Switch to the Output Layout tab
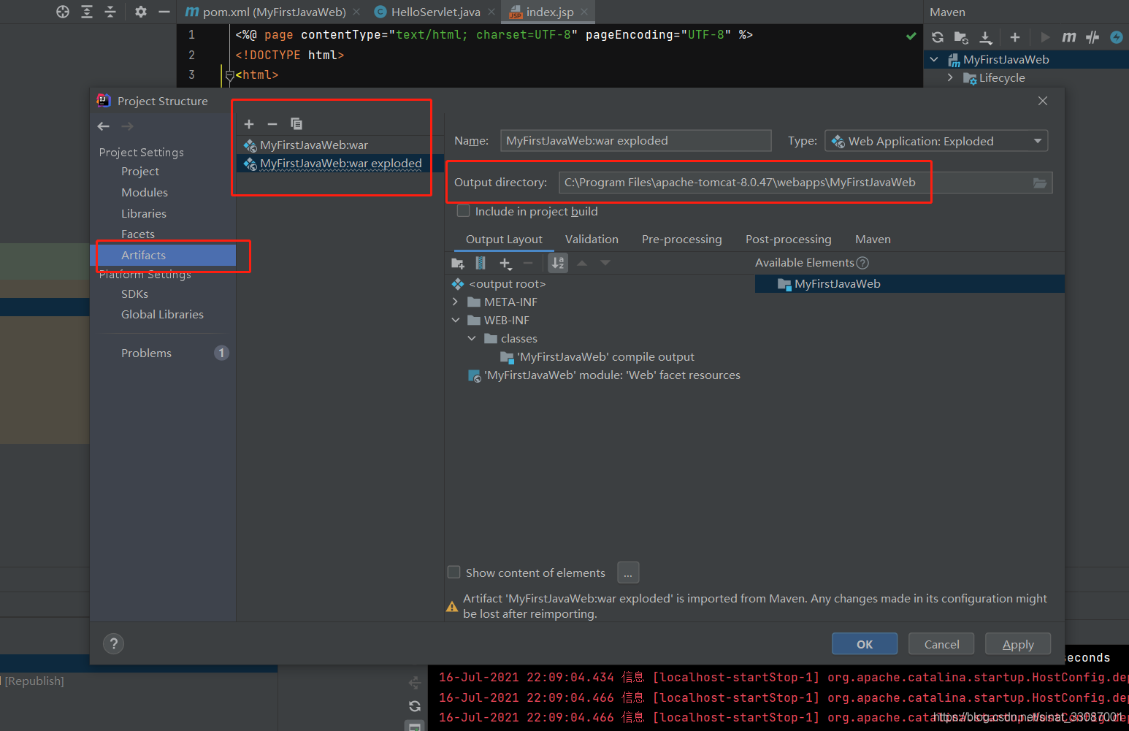 (504, 240)
